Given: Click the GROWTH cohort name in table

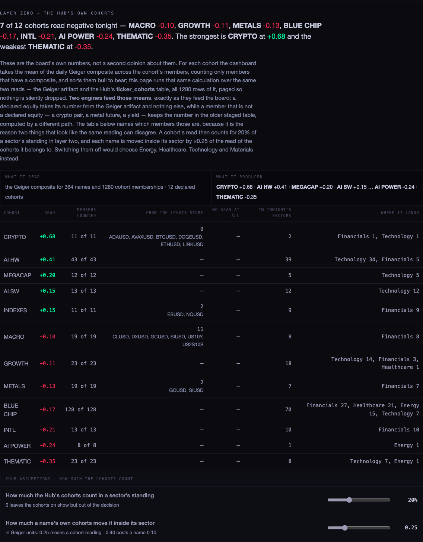Looking at the screenshot, I should [x=16, y=363].
